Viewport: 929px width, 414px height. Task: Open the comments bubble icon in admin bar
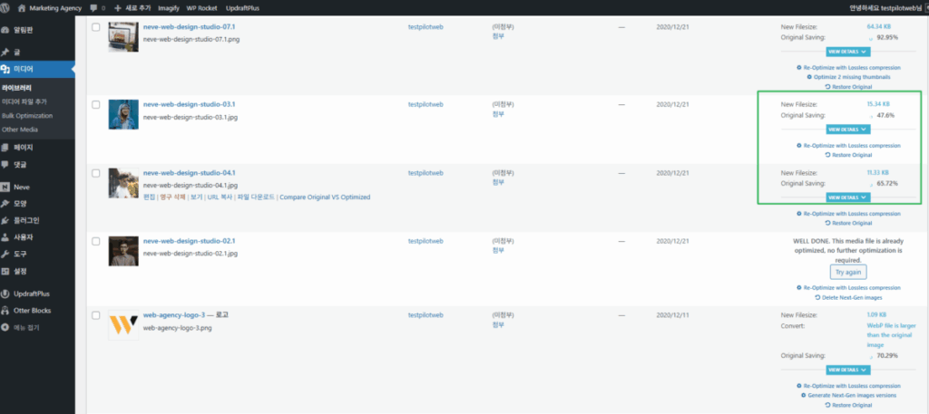point(94,7)
